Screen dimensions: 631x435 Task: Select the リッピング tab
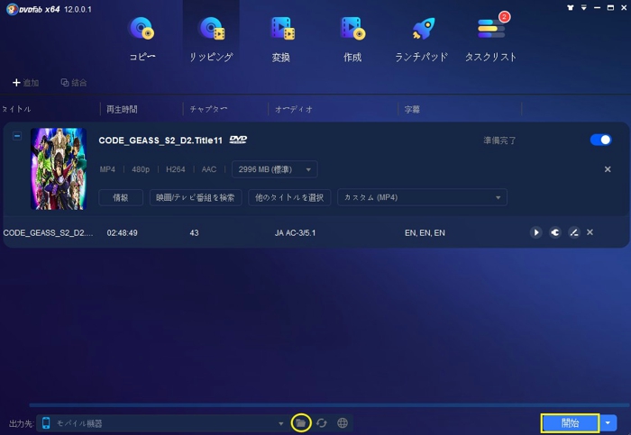(x=211, y=40)
